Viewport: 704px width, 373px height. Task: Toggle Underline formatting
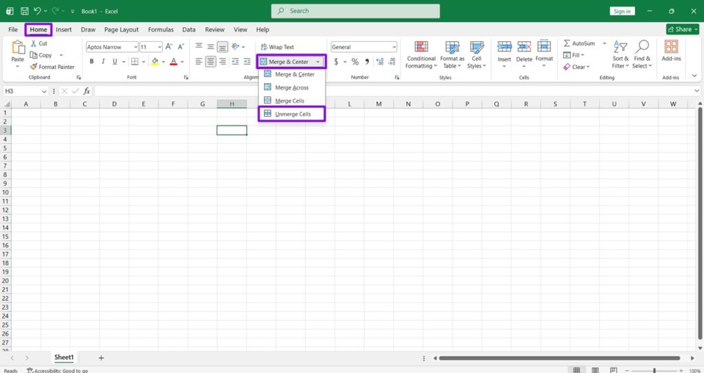[x=115, y=61]
